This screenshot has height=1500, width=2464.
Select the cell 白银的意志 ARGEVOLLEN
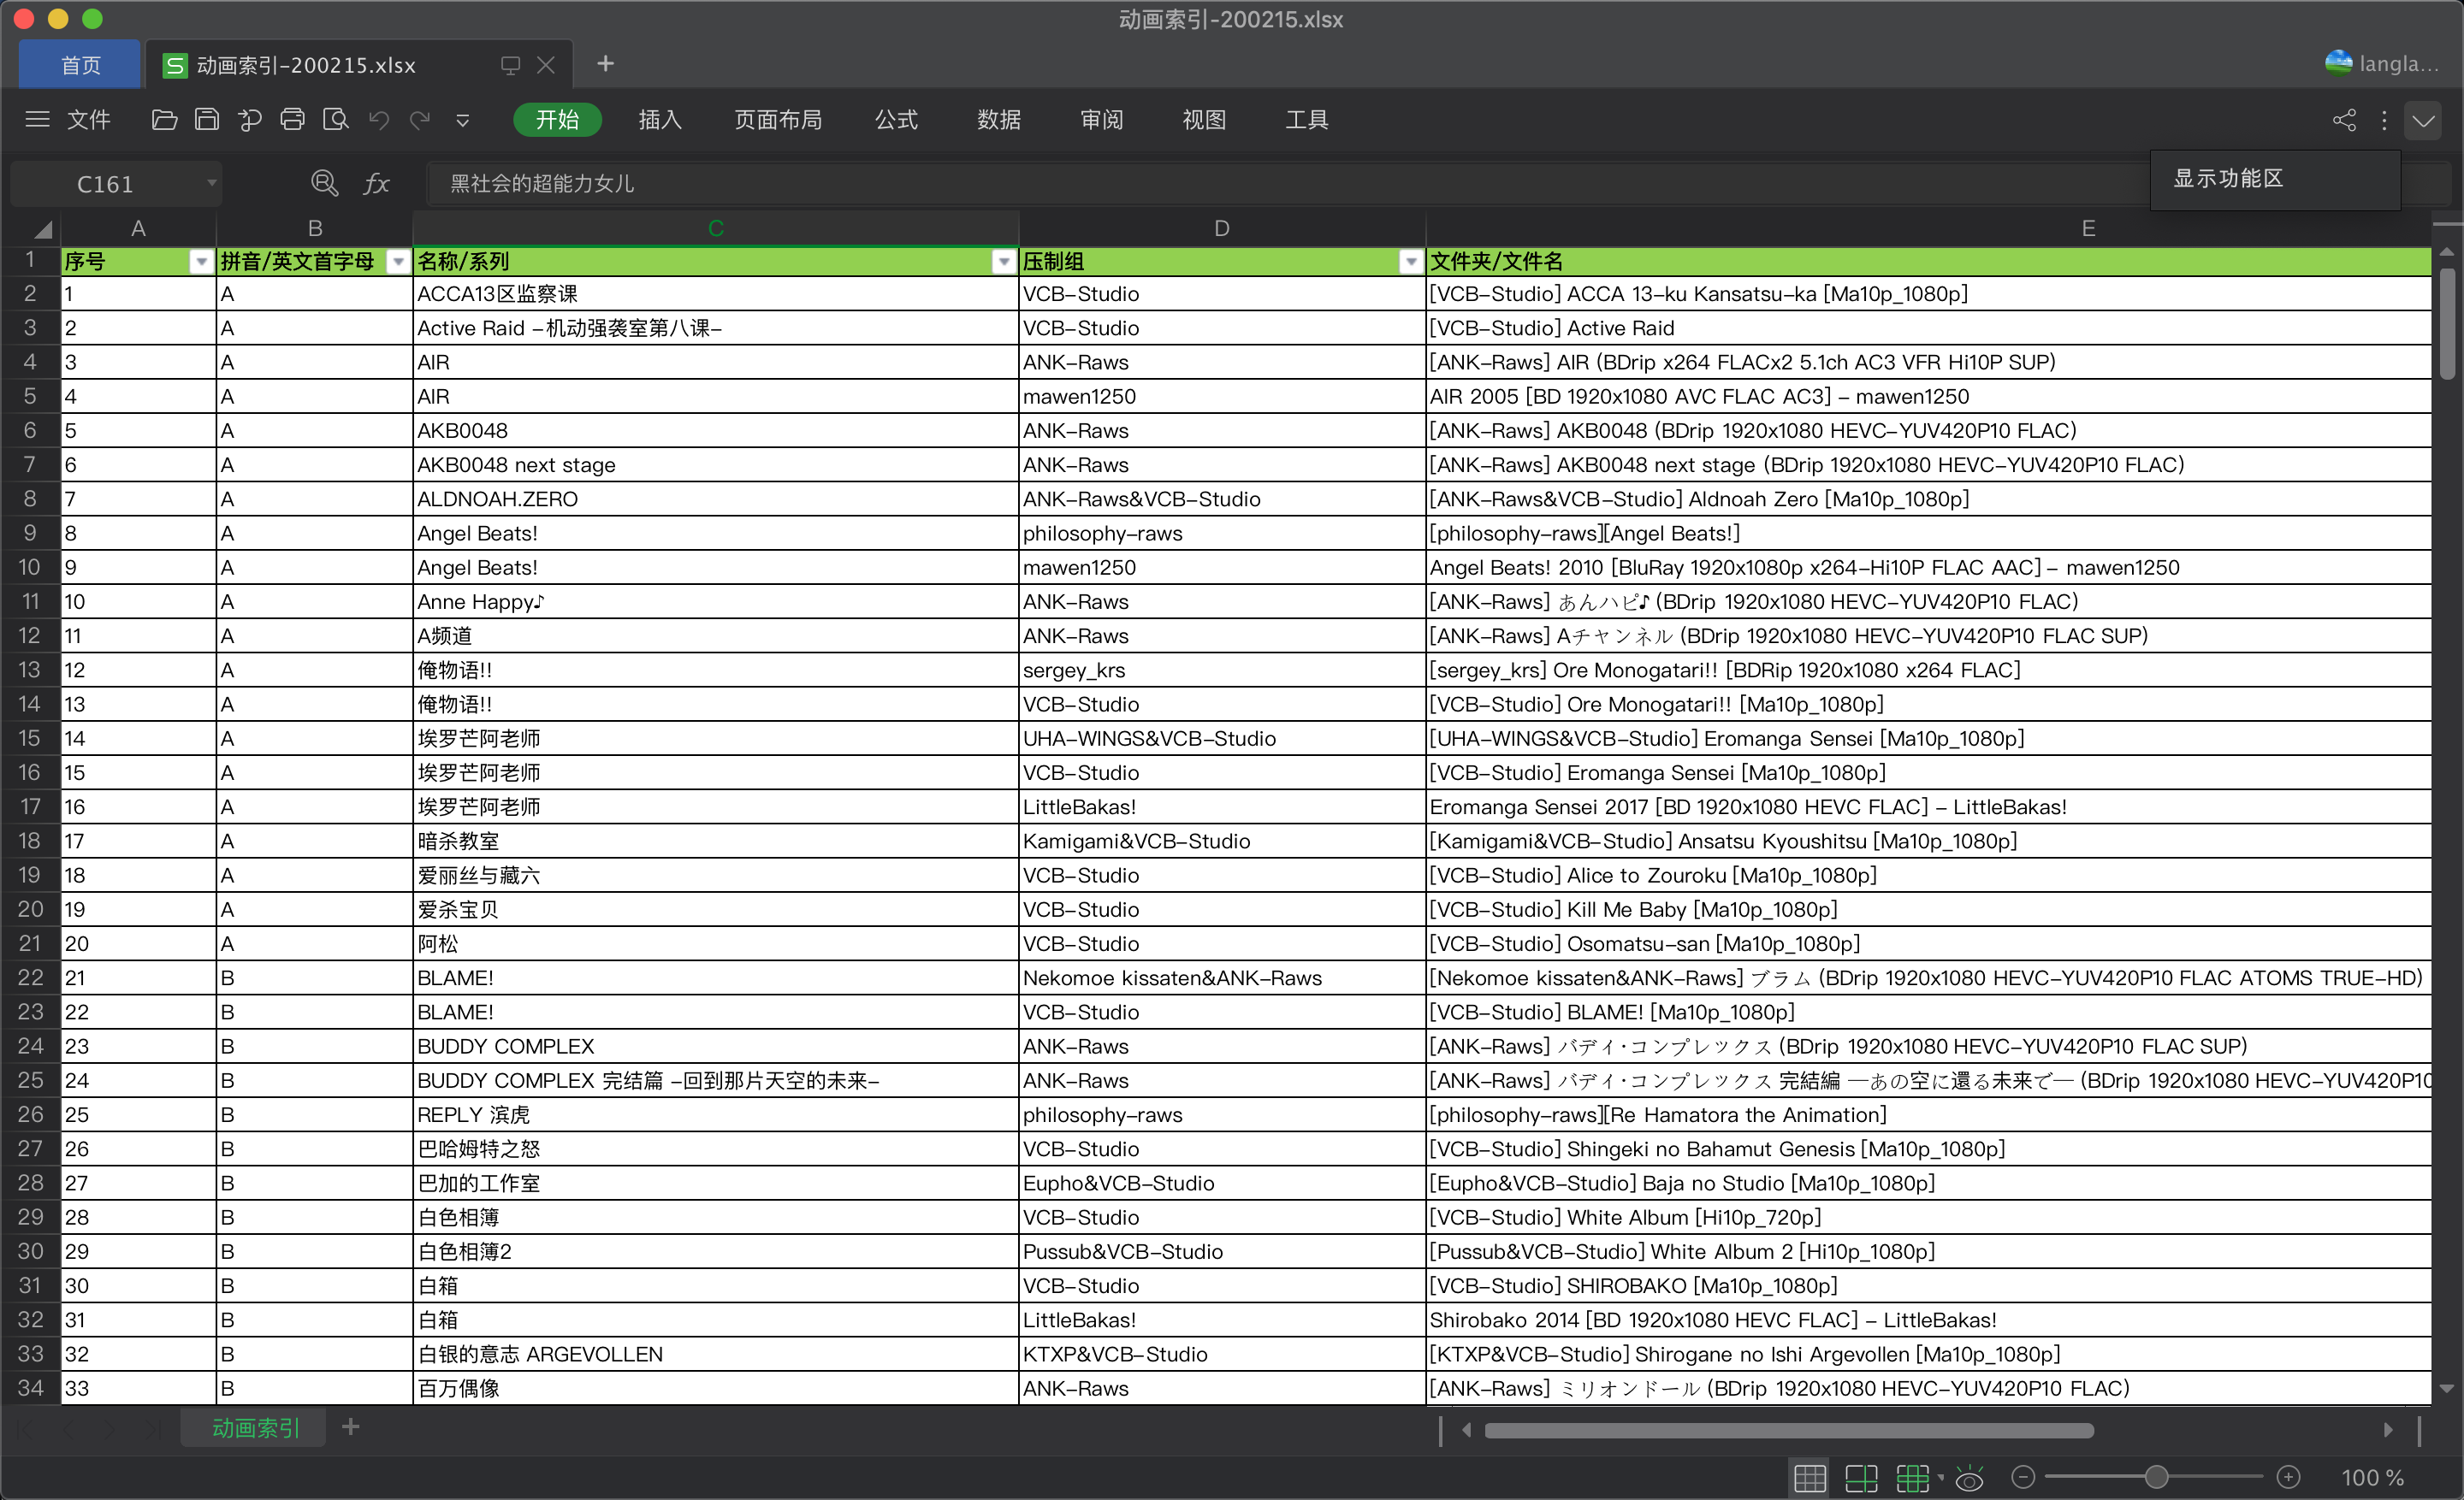tap(715, 1354)
